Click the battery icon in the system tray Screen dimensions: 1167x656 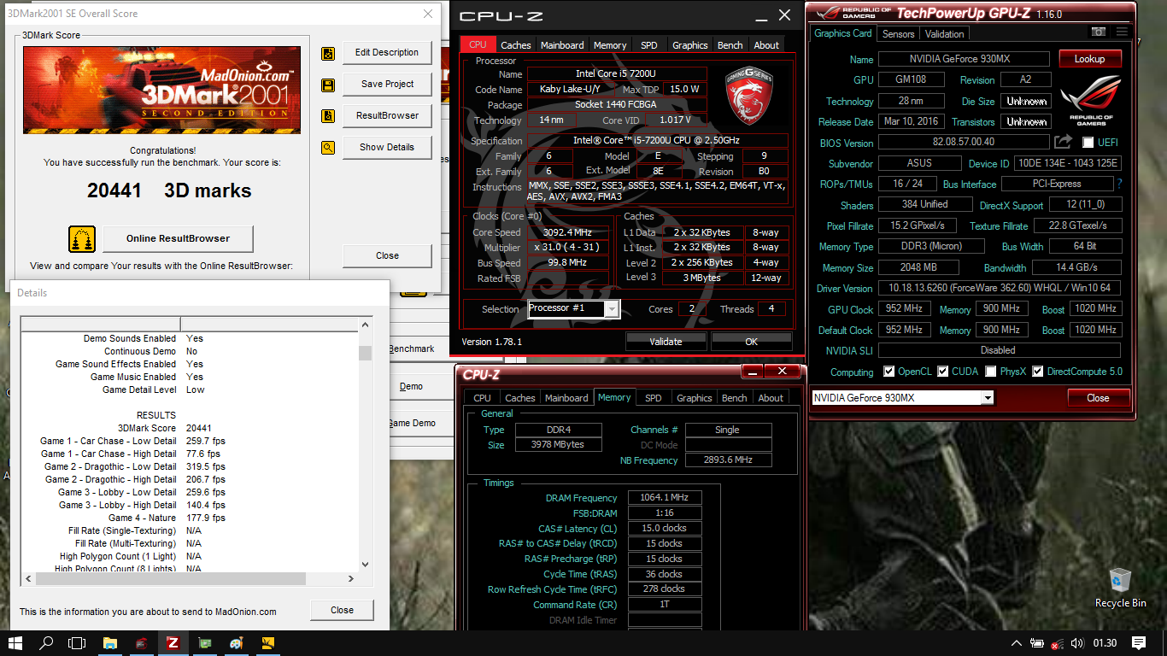[x=1036, y=642]
